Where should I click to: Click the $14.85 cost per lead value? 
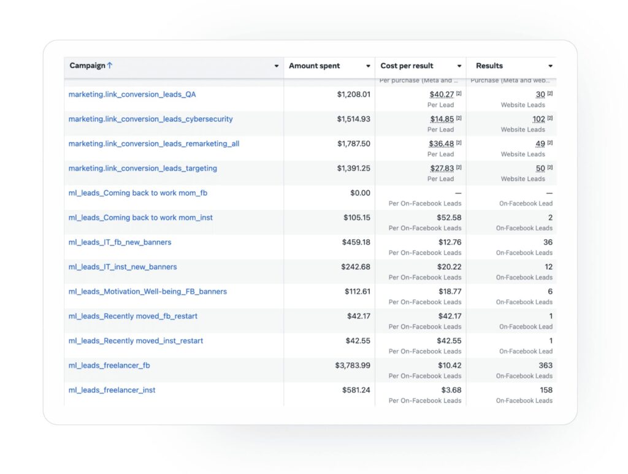click(442, 119)
